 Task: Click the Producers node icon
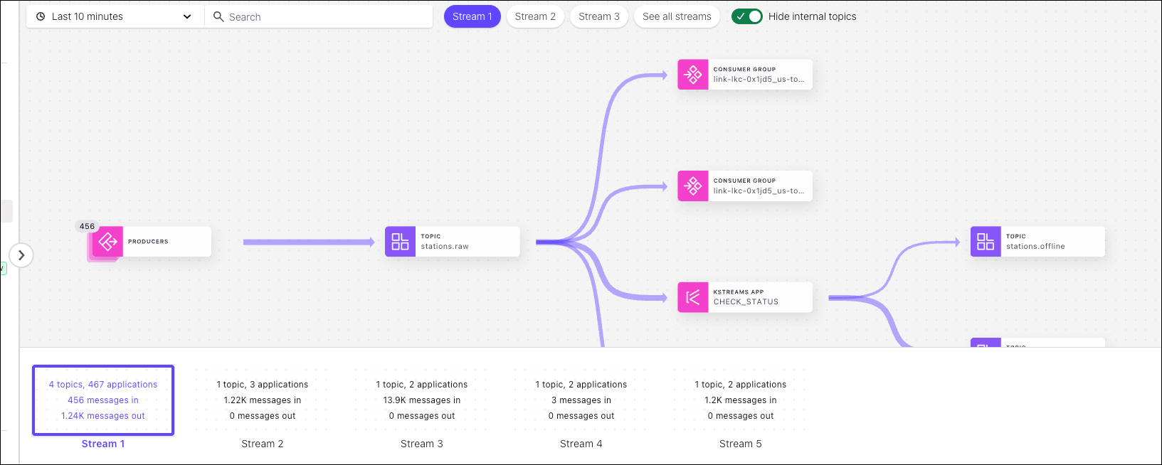tap(107, 242)
